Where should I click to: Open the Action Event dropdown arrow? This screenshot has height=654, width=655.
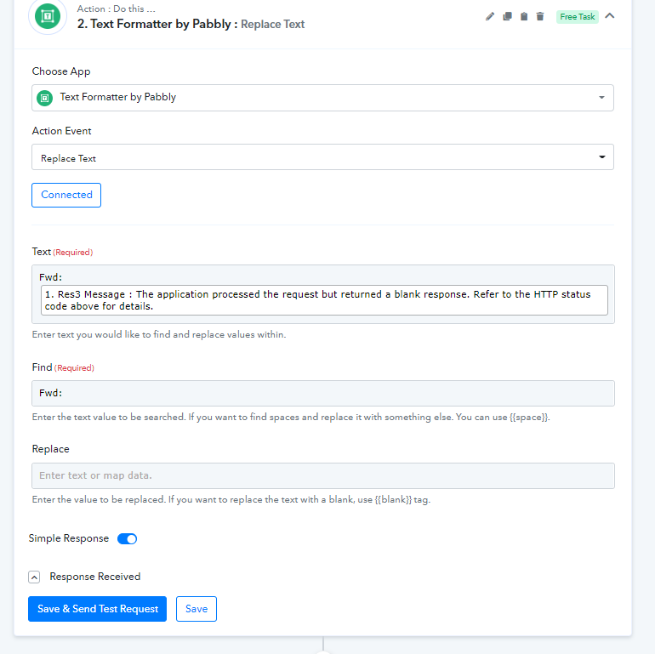tap(602, 157)
